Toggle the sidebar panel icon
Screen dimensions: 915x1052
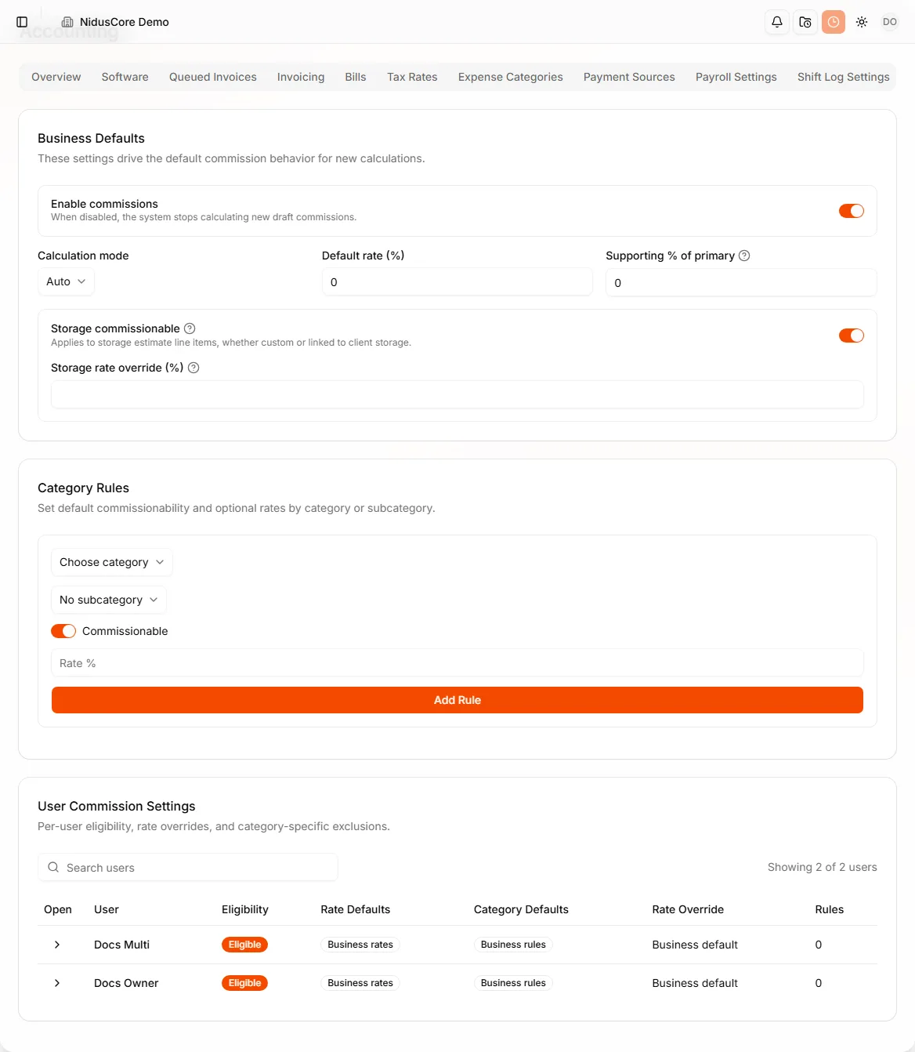[x=22, y=22]
